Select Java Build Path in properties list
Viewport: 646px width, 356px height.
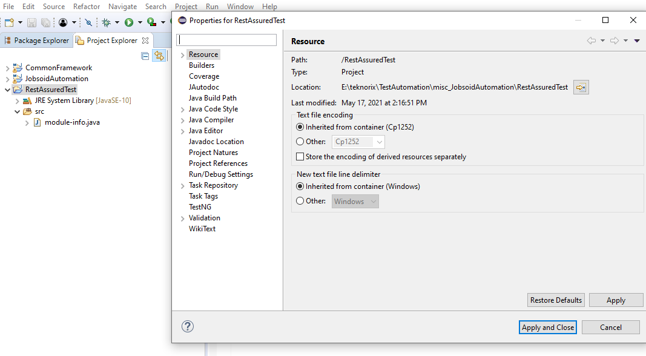tap(213, 98)
